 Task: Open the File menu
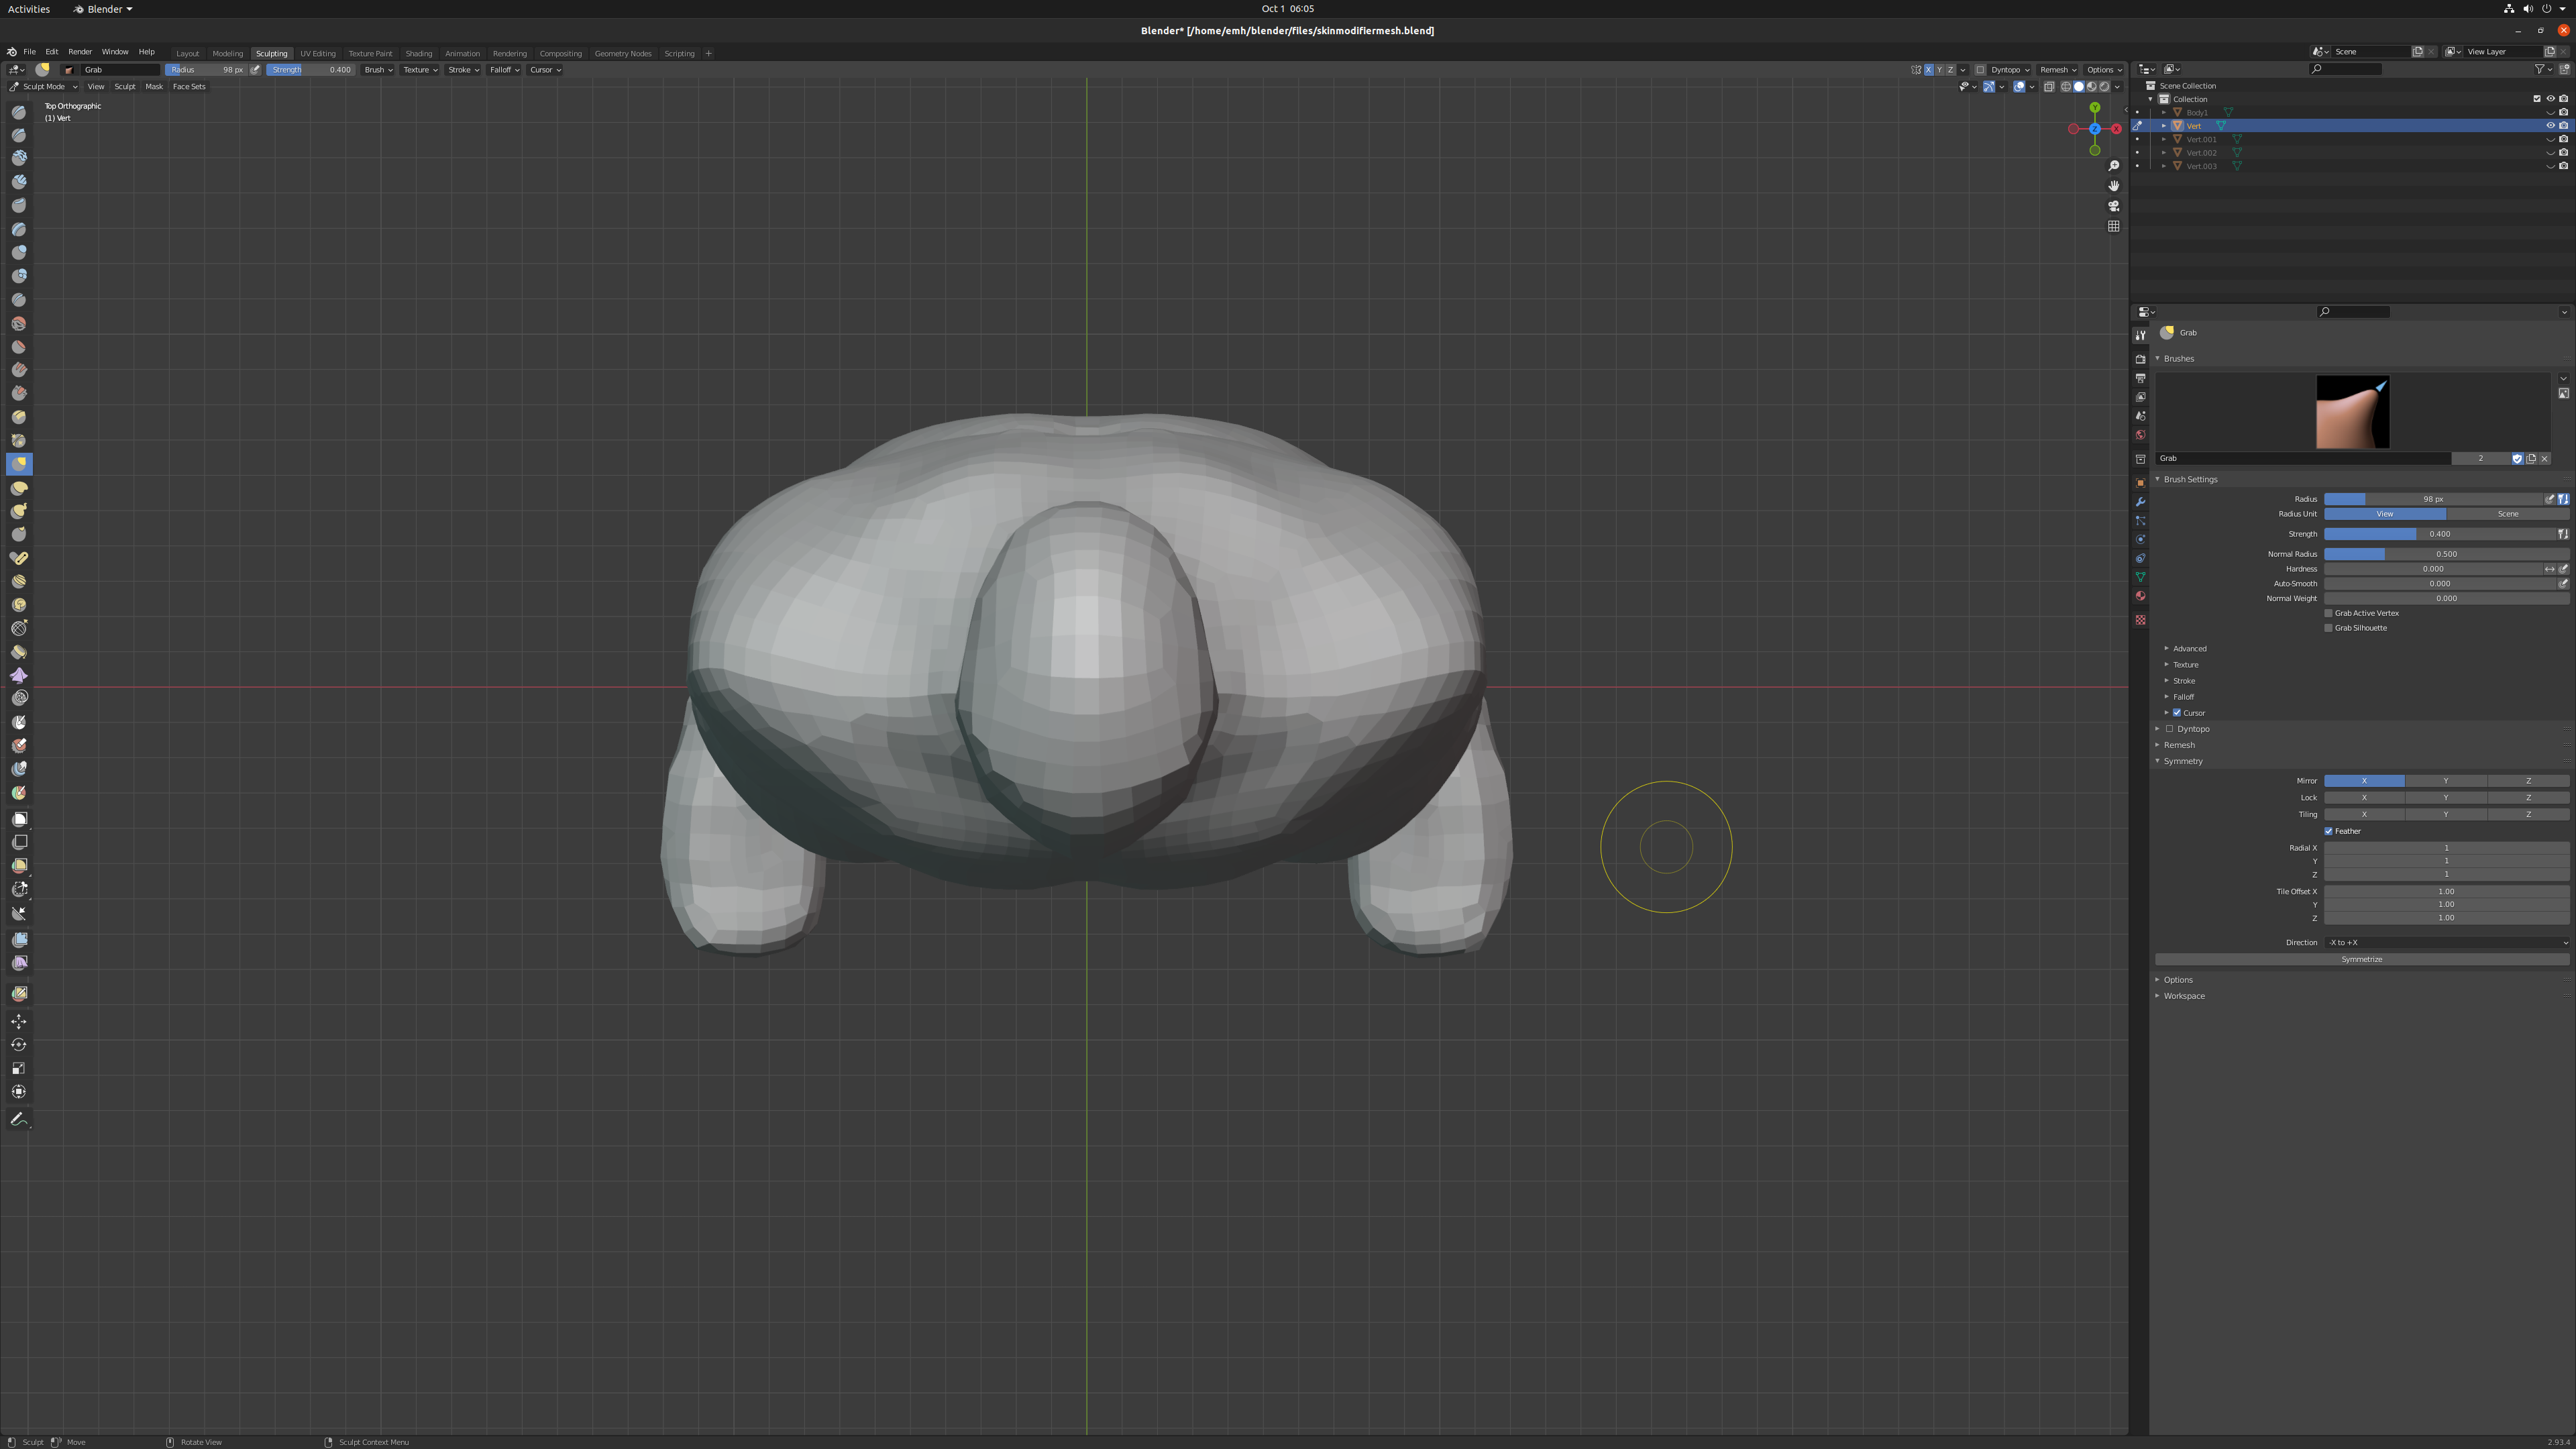pyautogui.click(x=29, y=52)
